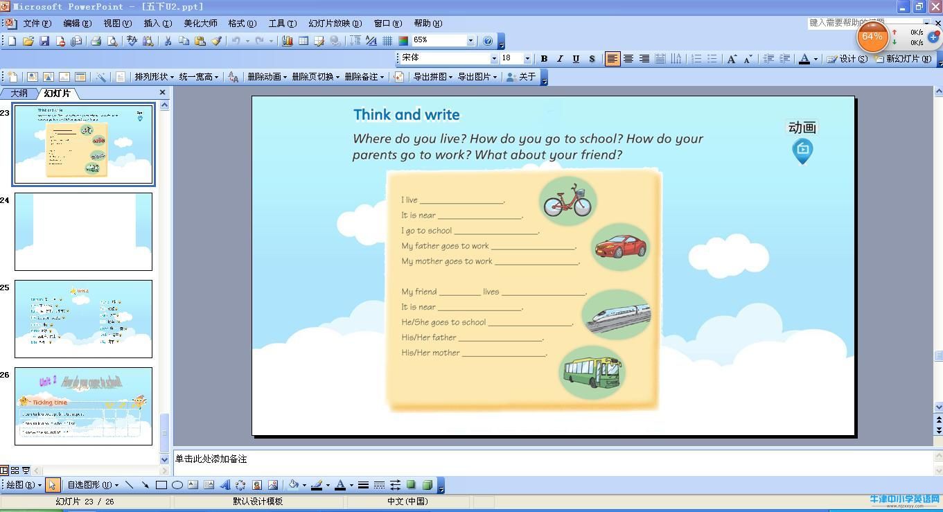943x512 pixels.
Task: Choose line style on drawing toolbar
Action: click(x=363, y=485)
